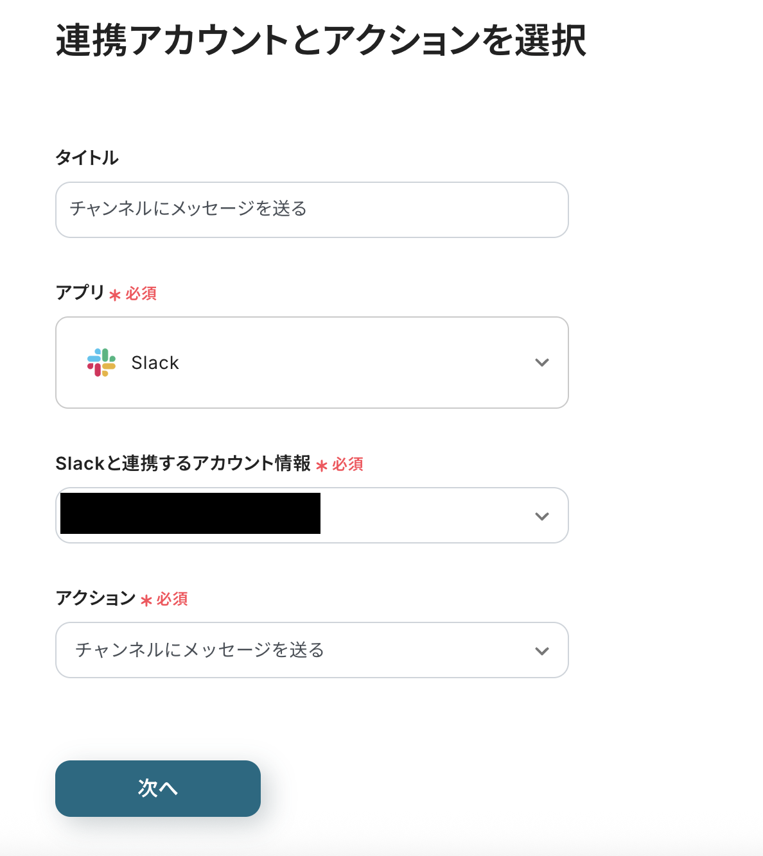This screenshot has height=856, width=763.
Task: Click the 連携アカウントとアクションを選択 heading
Action: (320, 40)
